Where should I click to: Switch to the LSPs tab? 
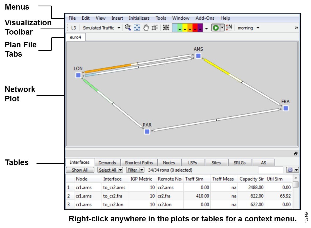click(193, 163)
